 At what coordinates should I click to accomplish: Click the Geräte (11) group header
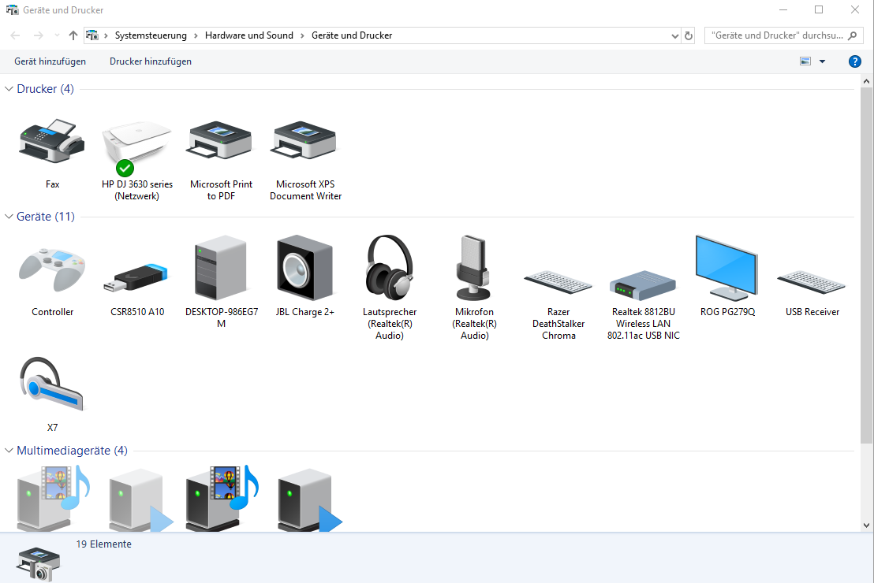click(x=46, y=217)
